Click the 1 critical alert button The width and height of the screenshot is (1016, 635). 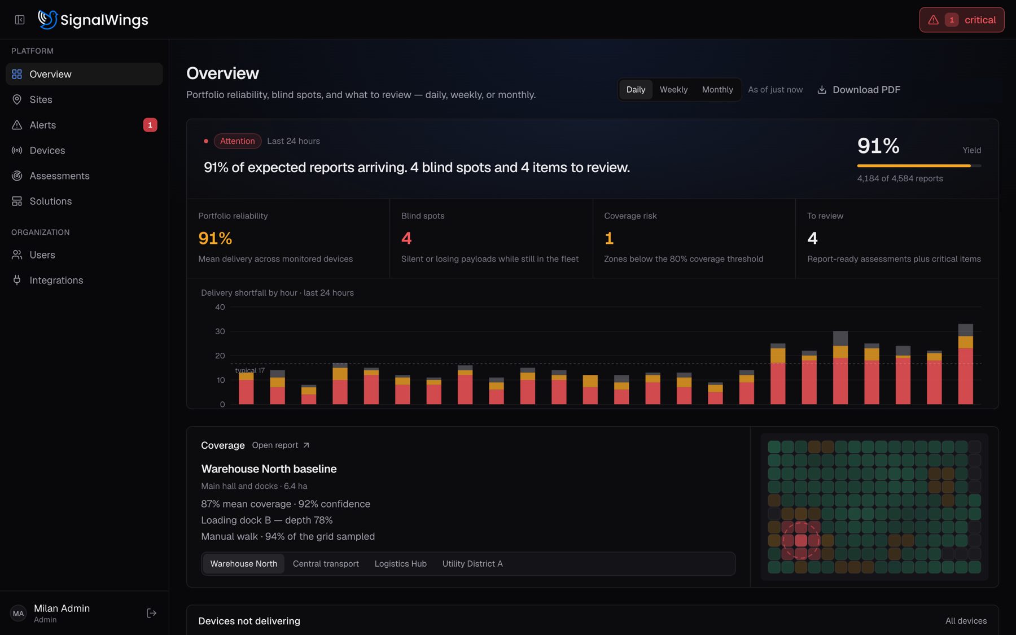[962, 20]
